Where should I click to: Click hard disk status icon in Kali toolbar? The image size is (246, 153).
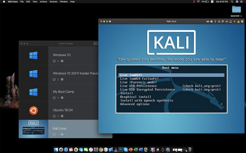click(x=212, y=21)
